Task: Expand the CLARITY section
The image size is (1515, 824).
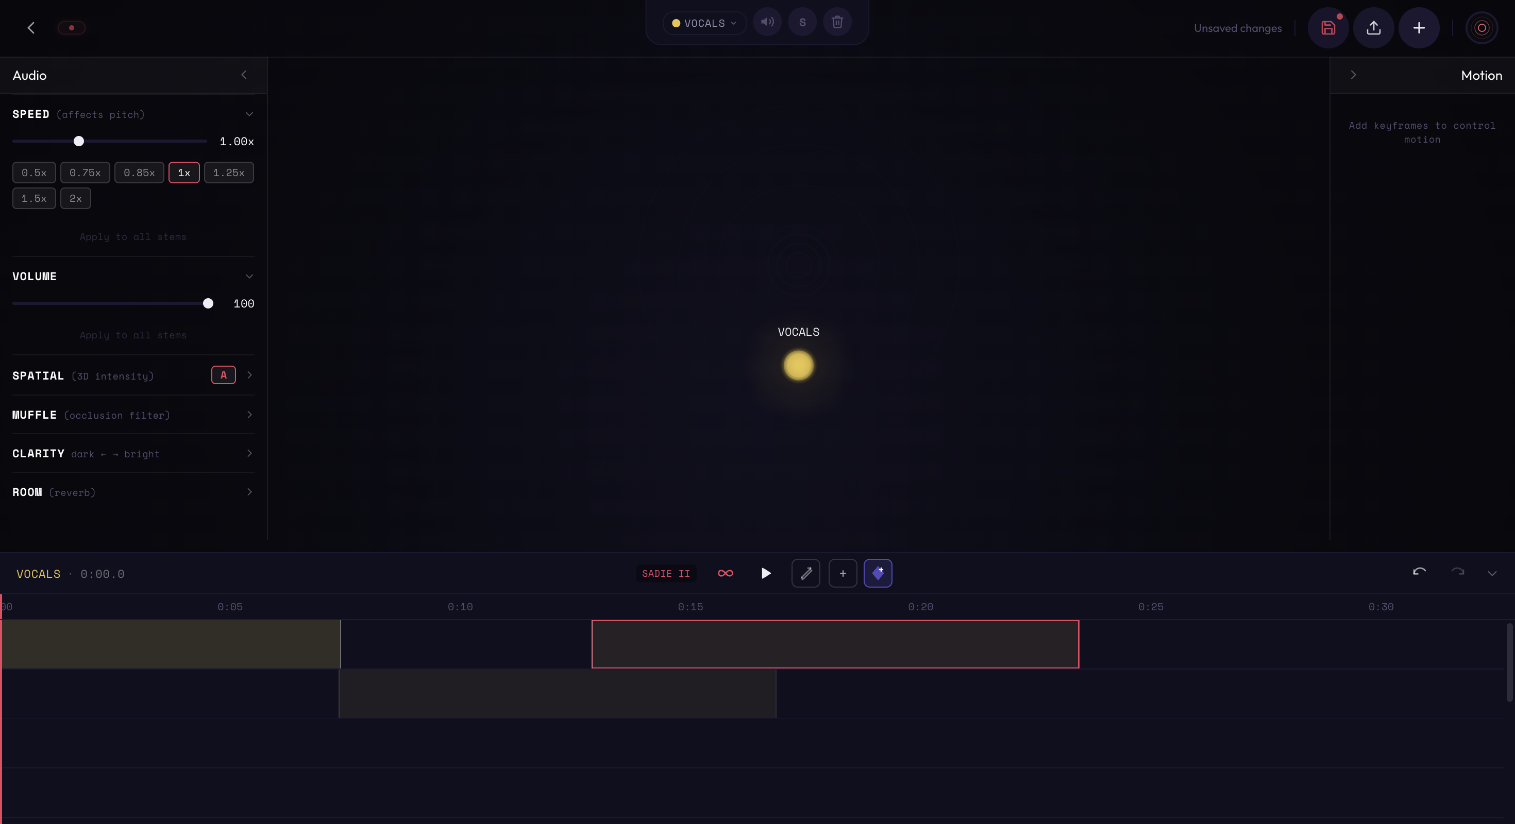Action: pos(133,454)
